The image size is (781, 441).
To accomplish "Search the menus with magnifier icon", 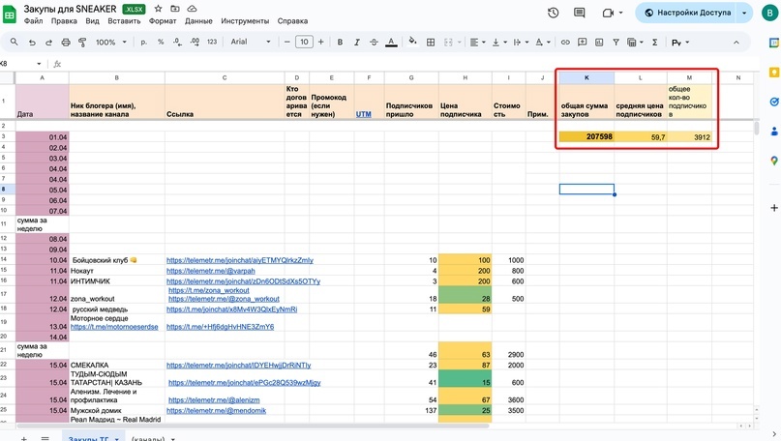I will 14,43.
